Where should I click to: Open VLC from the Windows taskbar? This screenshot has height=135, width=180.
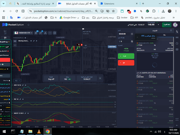point(39,131)
